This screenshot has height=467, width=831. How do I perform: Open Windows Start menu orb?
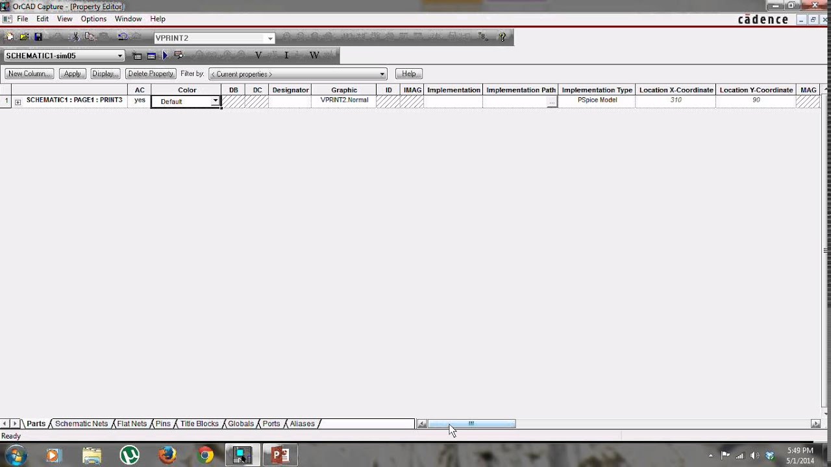tap(16, 455)
